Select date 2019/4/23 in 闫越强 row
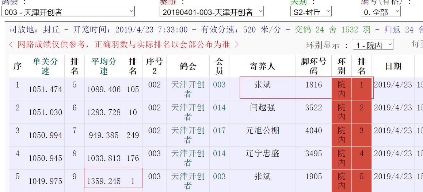Viewport: 423px width, 192px height. pyautogui.click(x=393, y=108)
